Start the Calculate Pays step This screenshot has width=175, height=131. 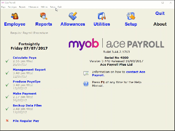[24, 58]
